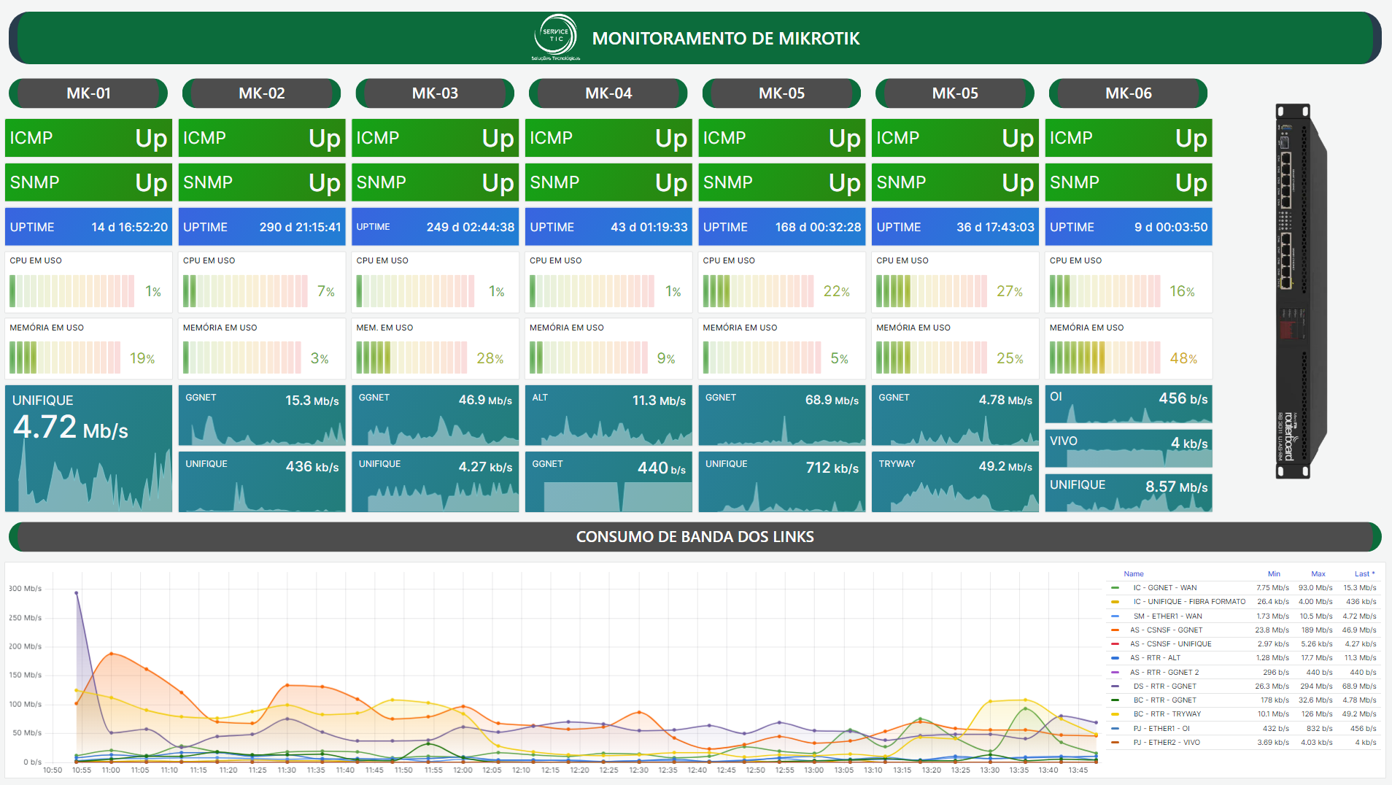Screen dimensions: 1392x785
Task: Click color swatch for BC - RTR - TRYWAY
Action: pyautogui.click(x=1115, y=714)
